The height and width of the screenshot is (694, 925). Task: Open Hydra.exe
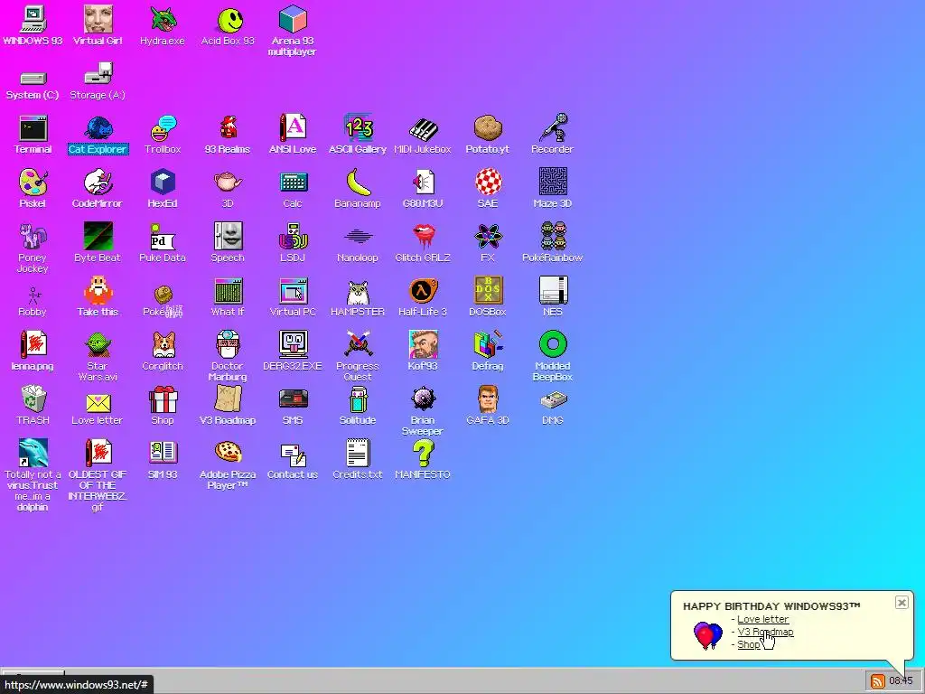163,20
